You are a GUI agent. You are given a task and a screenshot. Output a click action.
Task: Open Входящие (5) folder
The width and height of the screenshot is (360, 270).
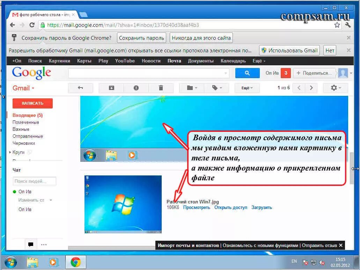(x=28, y=115)
